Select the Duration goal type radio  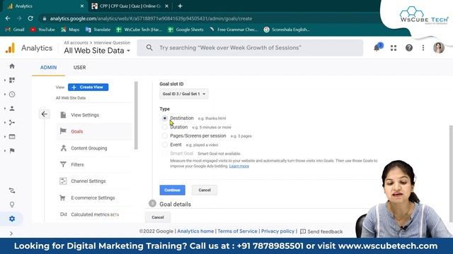[165, 127]
